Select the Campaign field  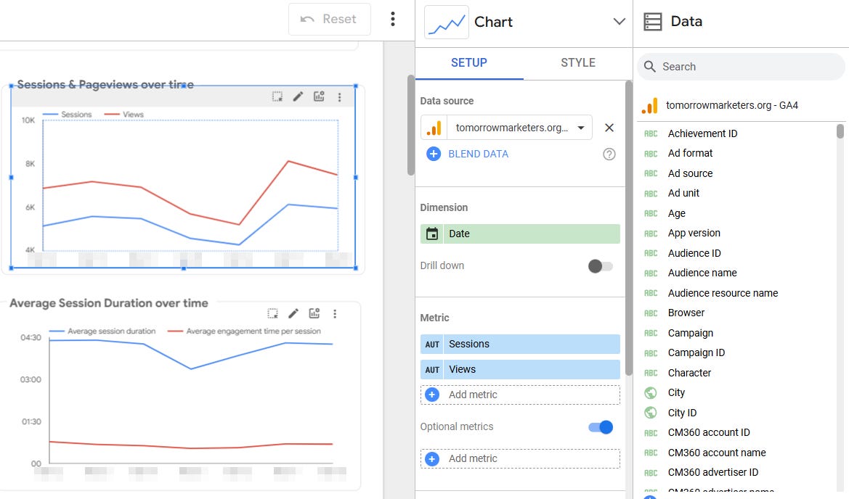[x=691, y=333]
